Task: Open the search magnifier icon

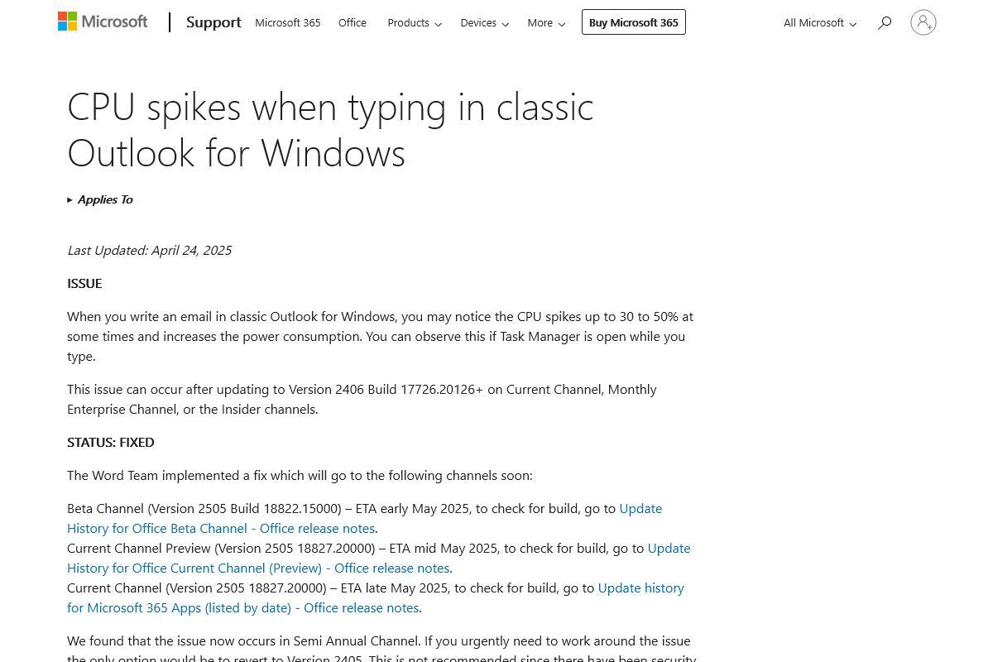Action: (x=885, y=23)
